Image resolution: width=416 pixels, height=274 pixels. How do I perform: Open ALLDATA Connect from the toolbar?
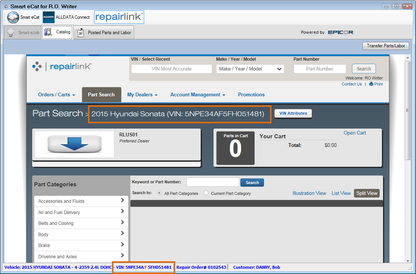pyautogui.click(x=49, y=17)
